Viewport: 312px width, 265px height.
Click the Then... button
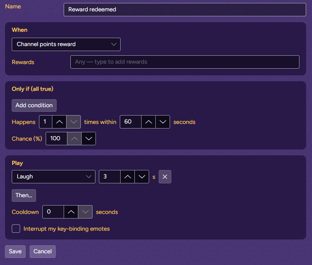pyautogui.click(x=24, y=196)
